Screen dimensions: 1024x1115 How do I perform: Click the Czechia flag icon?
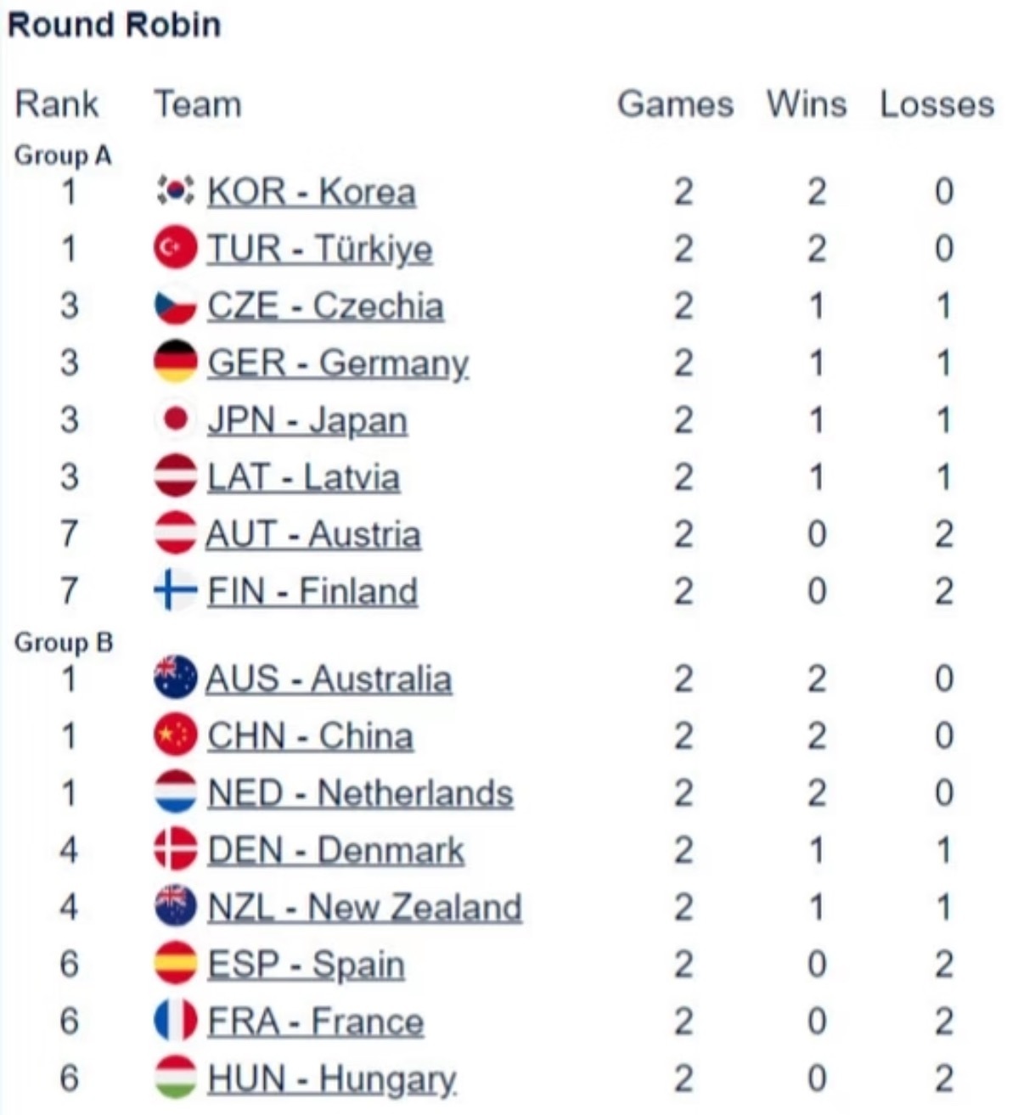click(176, 307)
